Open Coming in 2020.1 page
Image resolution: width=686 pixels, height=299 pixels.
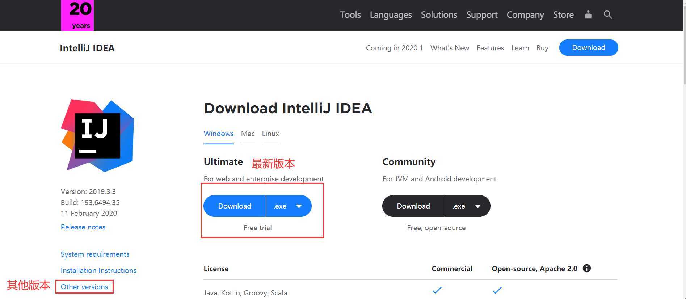pyautogui.click(x=394, y=48)
